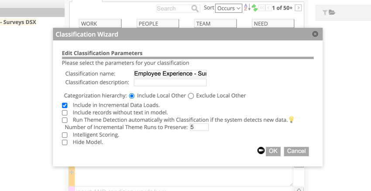Open the Sort Occurs dropdown

coord(229,8)
